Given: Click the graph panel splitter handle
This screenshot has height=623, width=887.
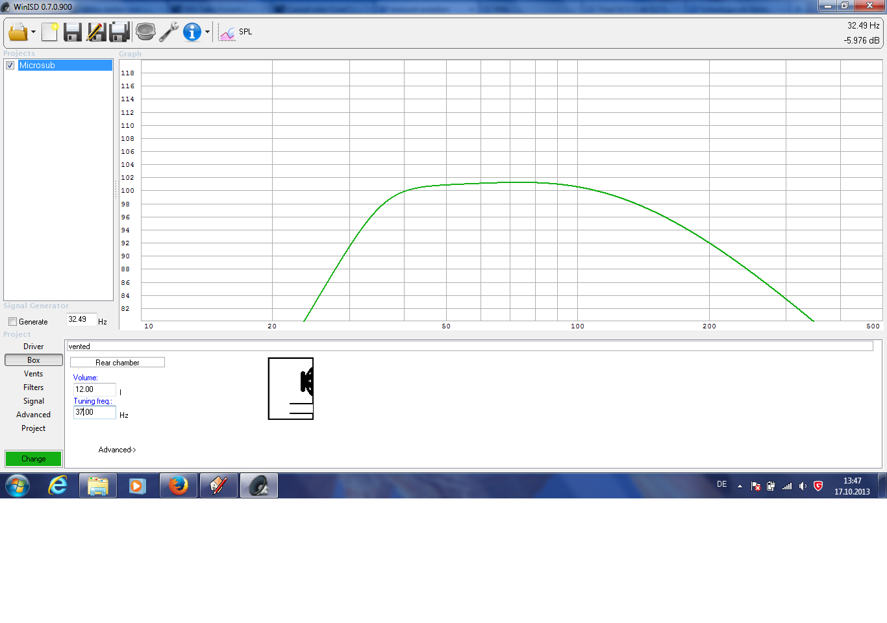Looking at the screenshot, I should [116, 189].
